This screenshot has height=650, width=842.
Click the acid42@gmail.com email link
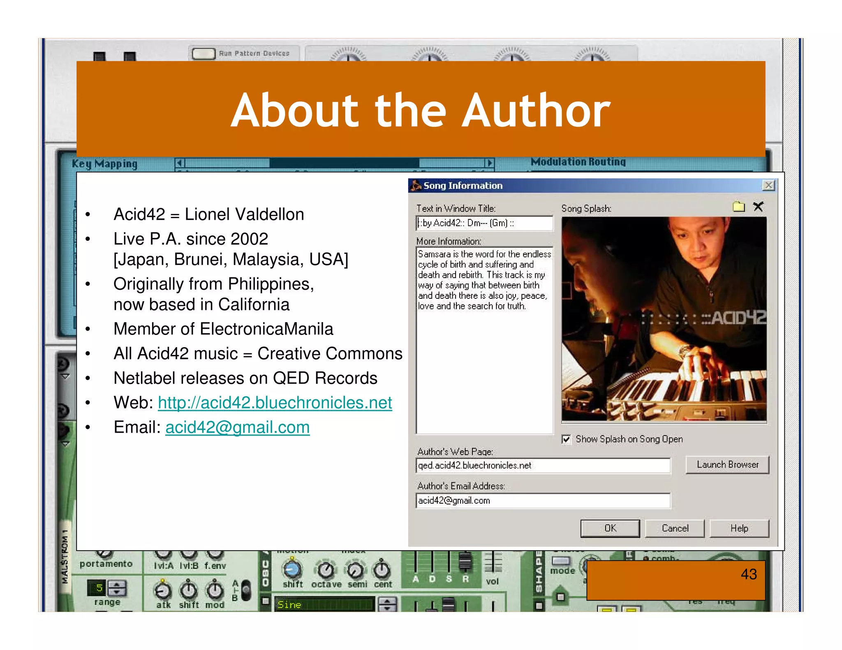click(x=237, y=427)
